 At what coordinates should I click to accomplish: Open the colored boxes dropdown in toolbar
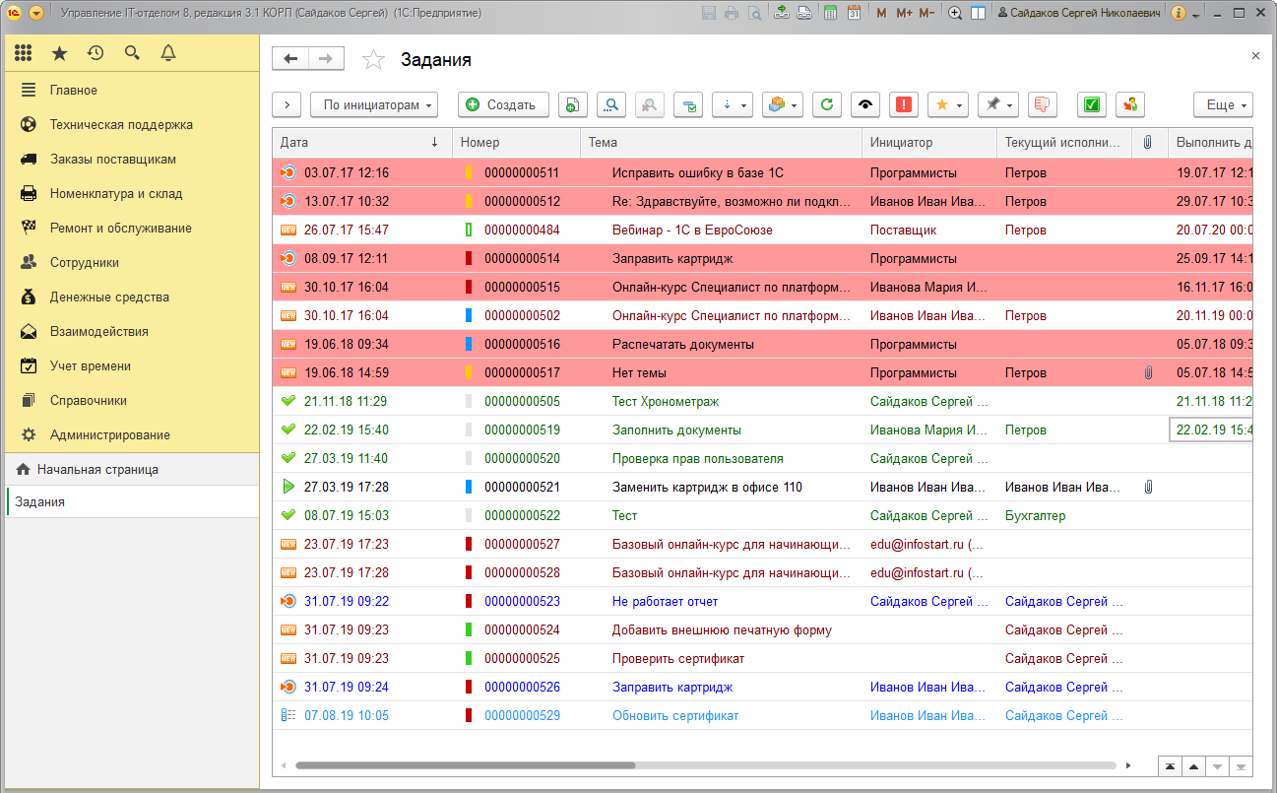point(783,104)
